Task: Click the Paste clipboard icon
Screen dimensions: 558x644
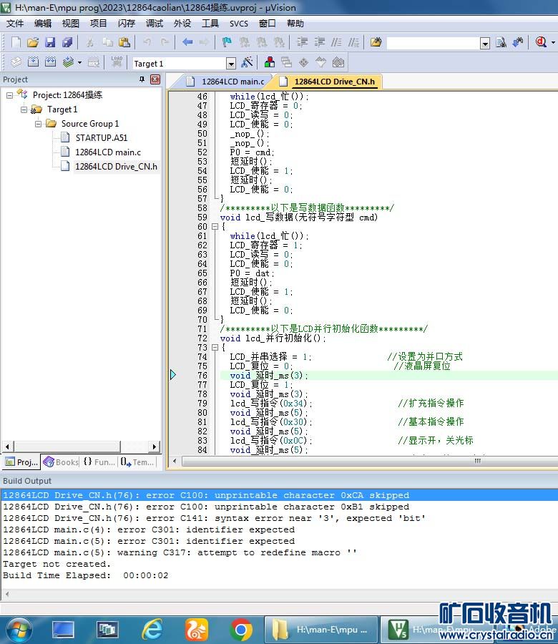Action: click(124, 43)
